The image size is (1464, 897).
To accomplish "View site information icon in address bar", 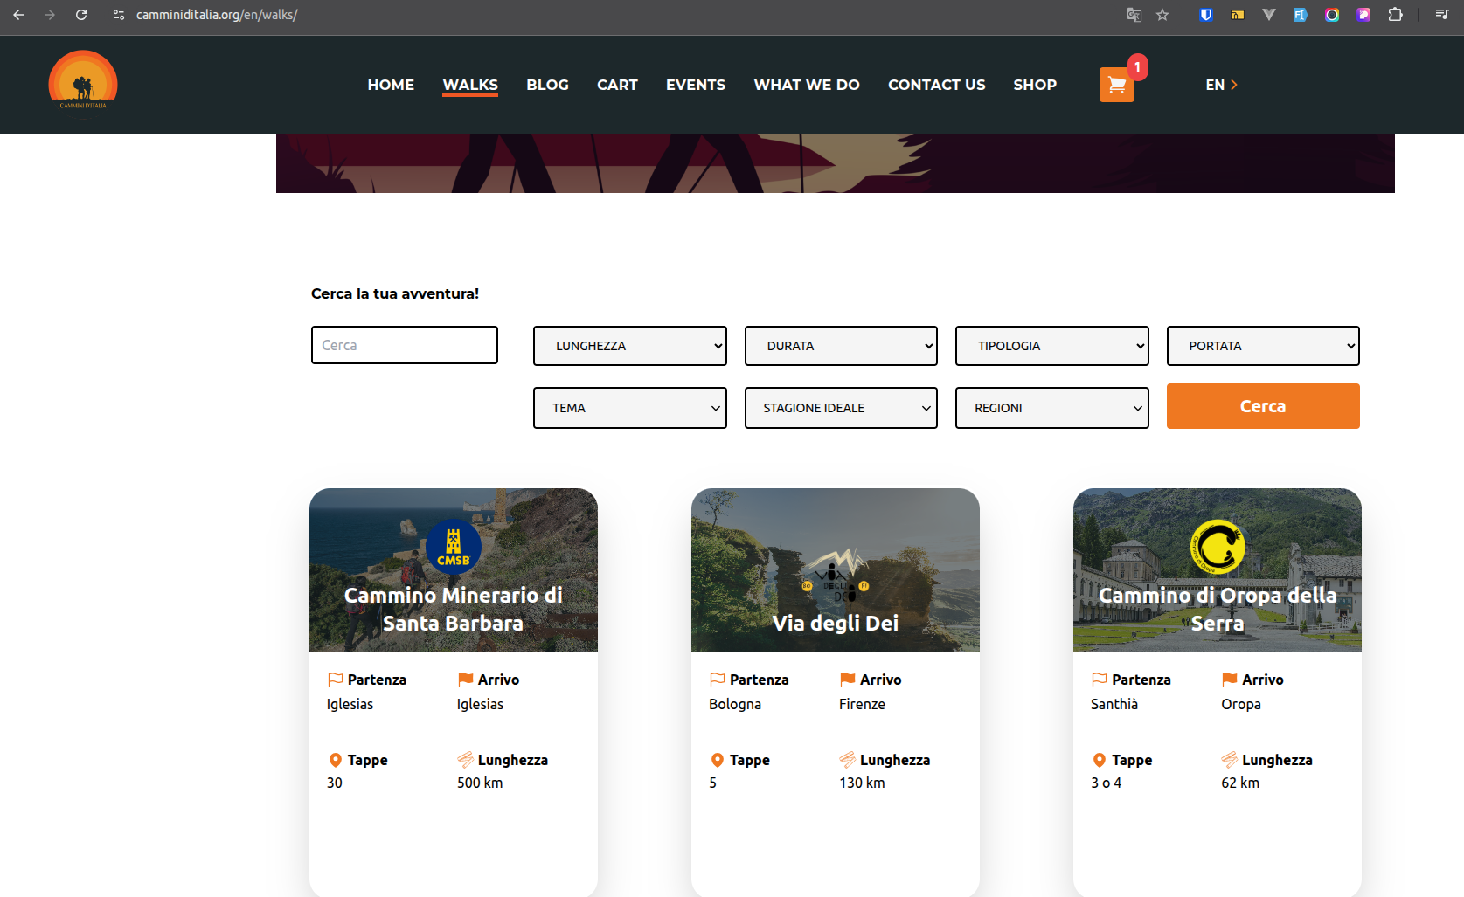I will [x=119, y=15].
